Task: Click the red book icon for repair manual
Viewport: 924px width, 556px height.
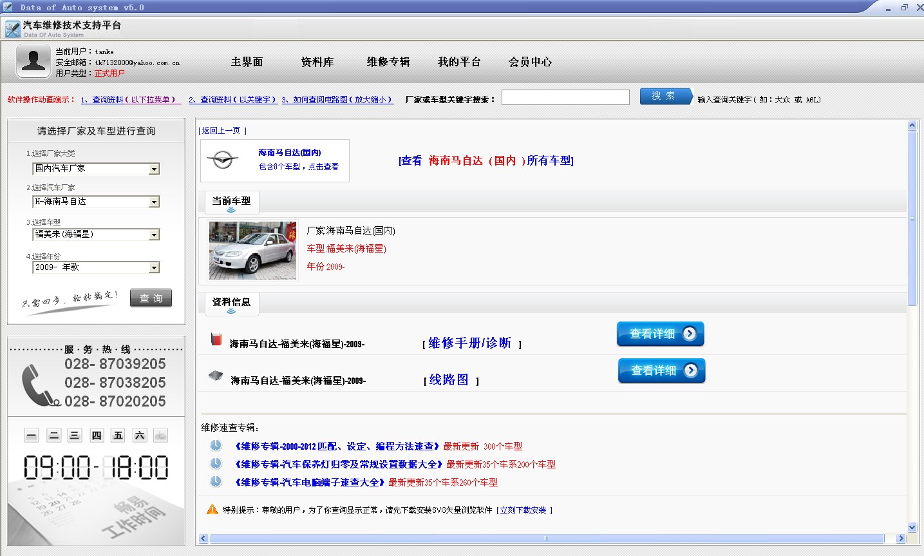Action: 216,340
